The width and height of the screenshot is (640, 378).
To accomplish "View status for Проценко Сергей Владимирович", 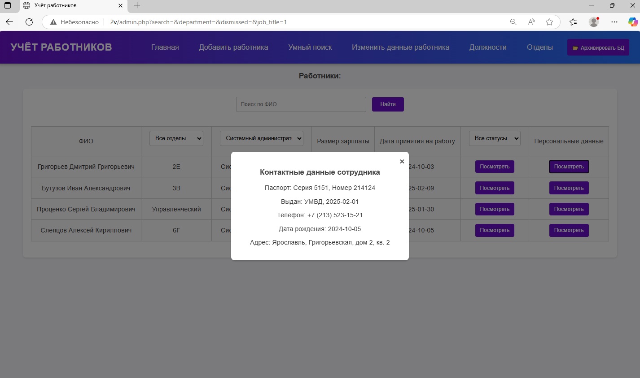I will [x=495, y=209].
